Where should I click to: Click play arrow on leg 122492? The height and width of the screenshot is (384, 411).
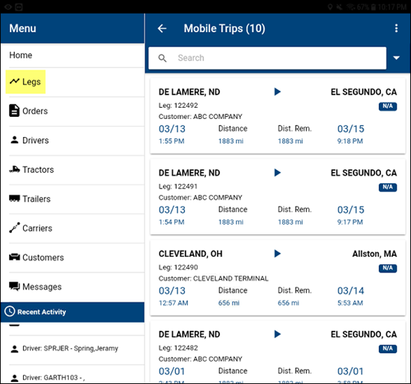click(277, 92)
